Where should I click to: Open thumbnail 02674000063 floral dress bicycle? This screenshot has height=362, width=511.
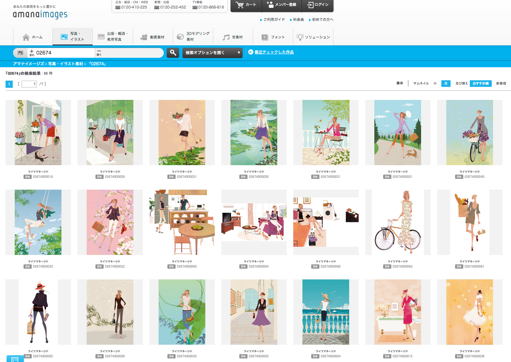pyautogui.click(x=398, y=222)
